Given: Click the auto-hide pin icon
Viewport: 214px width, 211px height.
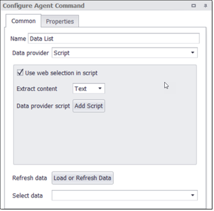Looking at the screenshot, I should coord(205,6).
